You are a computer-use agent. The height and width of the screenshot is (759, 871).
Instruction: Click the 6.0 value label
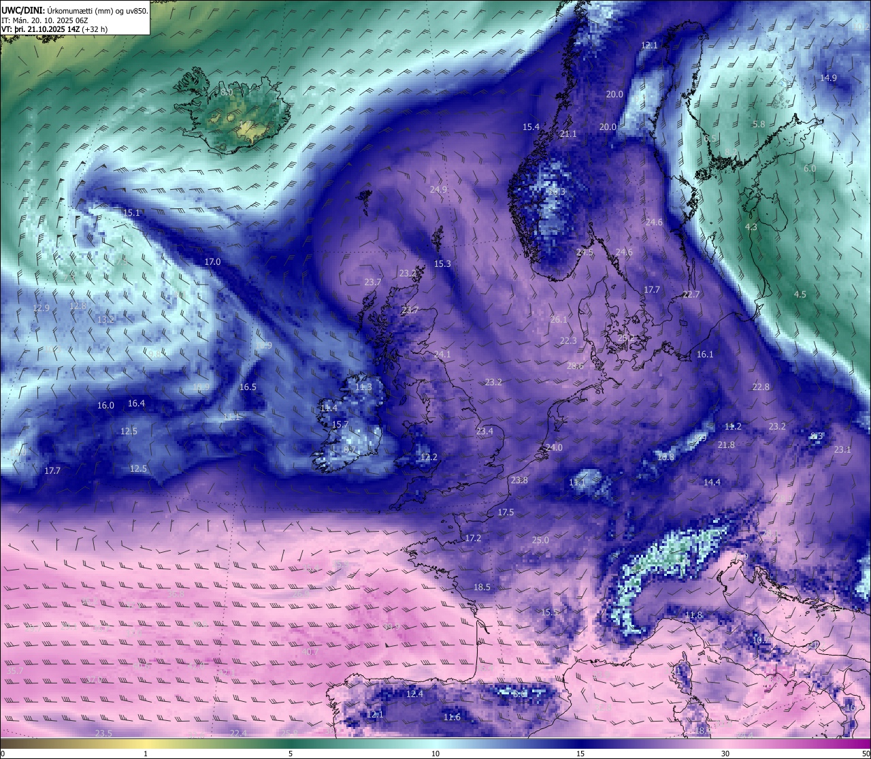click(x=810, y=169)
